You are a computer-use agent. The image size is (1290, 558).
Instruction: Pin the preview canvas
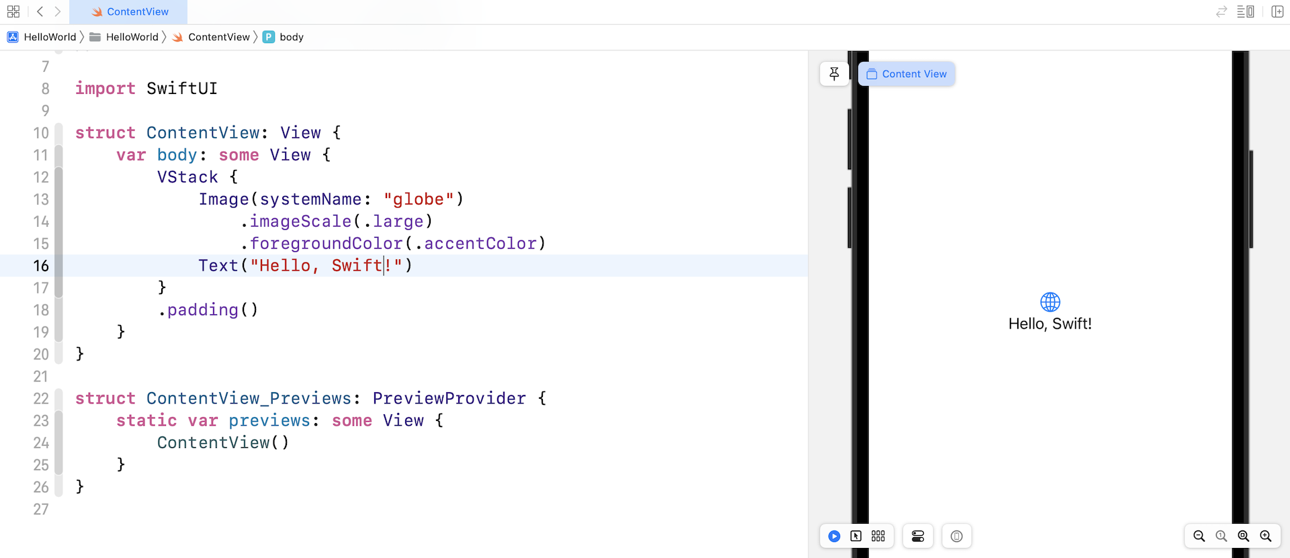(x=834, y=74)
